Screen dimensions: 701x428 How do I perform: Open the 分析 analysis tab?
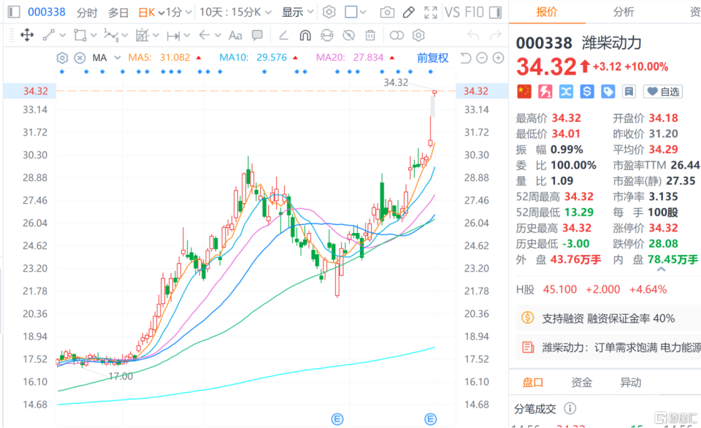[x=624, y=12]
